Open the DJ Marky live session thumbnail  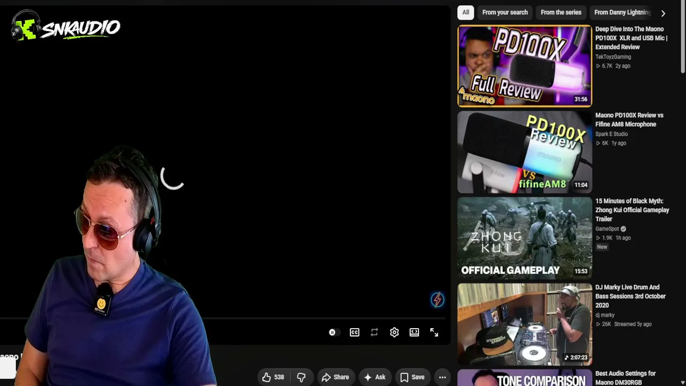click(525, 324)
